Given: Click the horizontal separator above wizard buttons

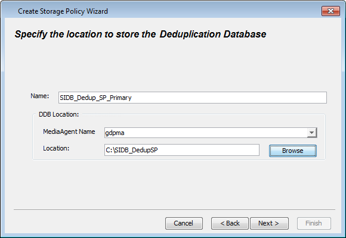Looking at the screenshot, I should click(x=174, y=210).
